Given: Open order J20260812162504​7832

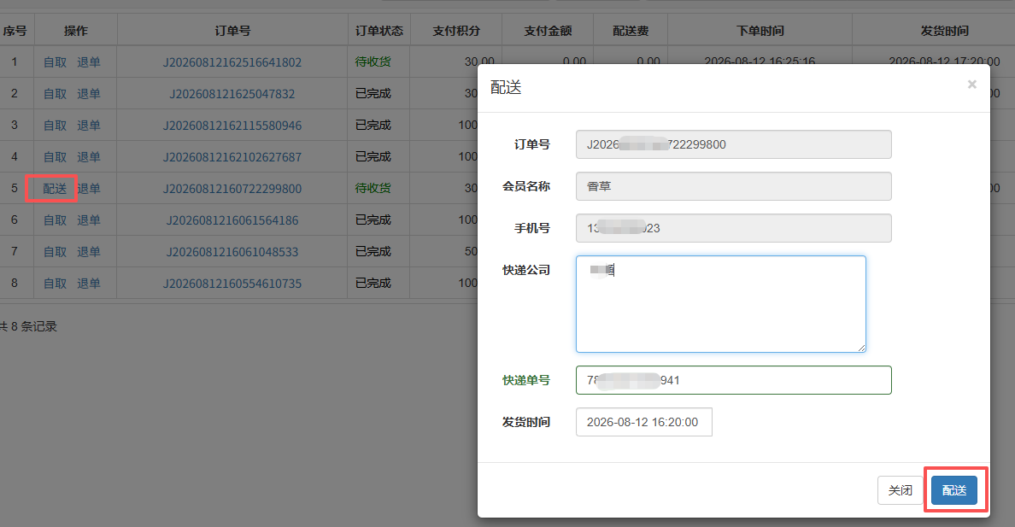Looking at the screenshot, I should [x=232, y=94].
